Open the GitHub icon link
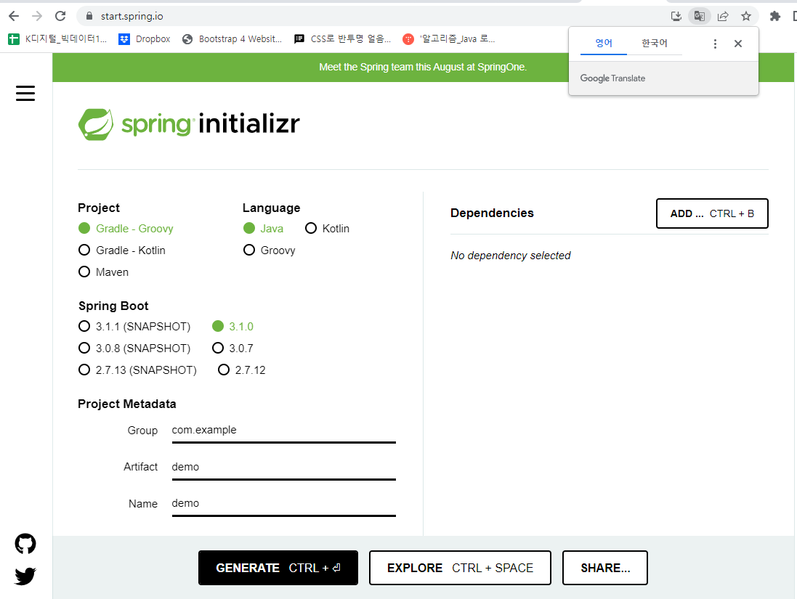Viewport: 797px width, 599px height. coord(25,544)
